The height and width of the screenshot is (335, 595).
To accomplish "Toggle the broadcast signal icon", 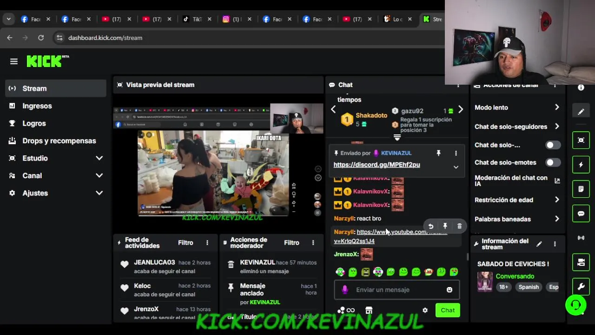I will pyautogui.click(x=581, y=238).
